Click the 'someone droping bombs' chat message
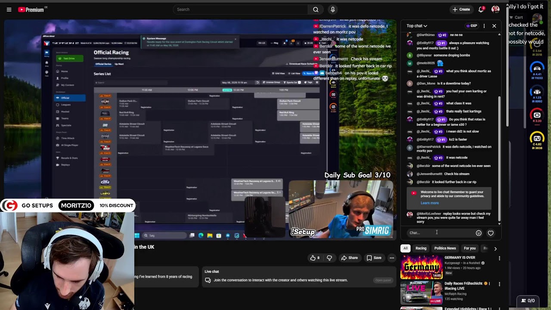Viewport: 551px width, 310px height. (452, 55)
